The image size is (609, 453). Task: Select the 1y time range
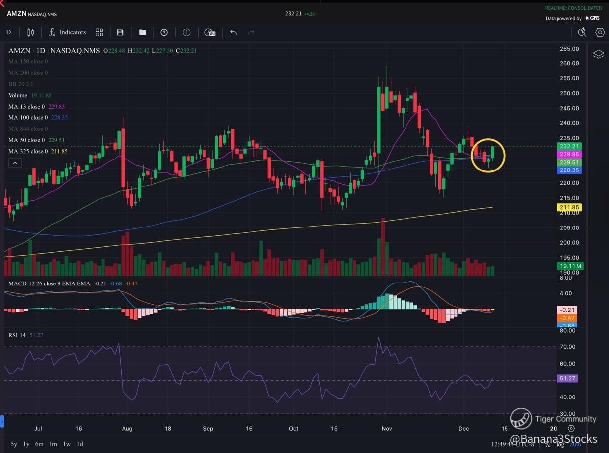[x=27, y=444]
